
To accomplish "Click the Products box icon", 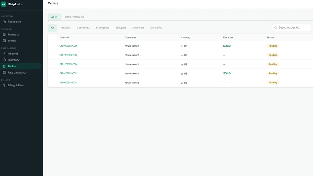I will click(x=4, y=34).
